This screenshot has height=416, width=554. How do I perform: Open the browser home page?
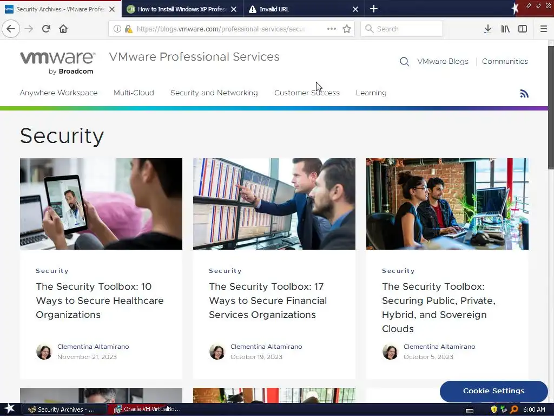63,29
